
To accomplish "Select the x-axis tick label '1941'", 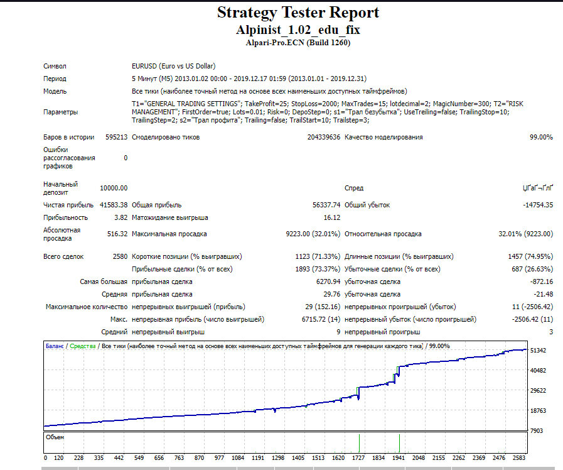I will 398,458.
